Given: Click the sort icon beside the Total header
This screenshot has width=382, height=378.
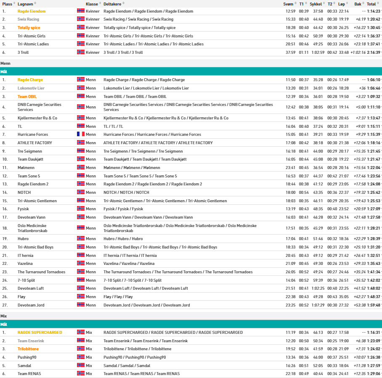Looking at the screenshot, I should point(378,4).
